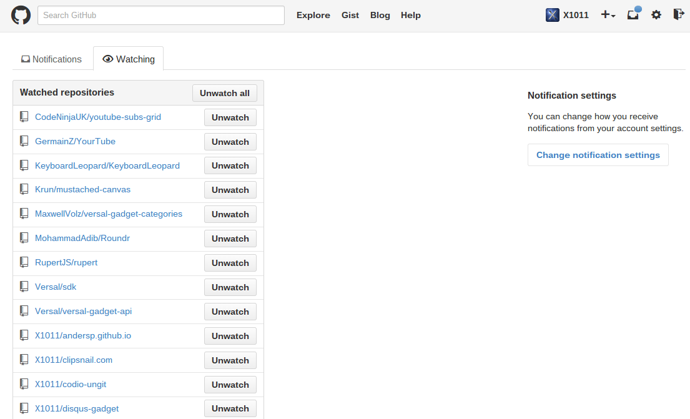Open the GitHub Octocat logo home
This screenshot has height=419, width=690.
point(21,15)
